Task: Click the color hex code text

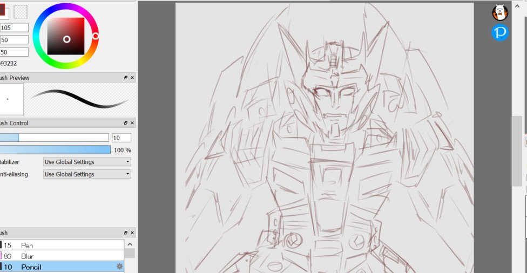Action: [x=9, y=64]
